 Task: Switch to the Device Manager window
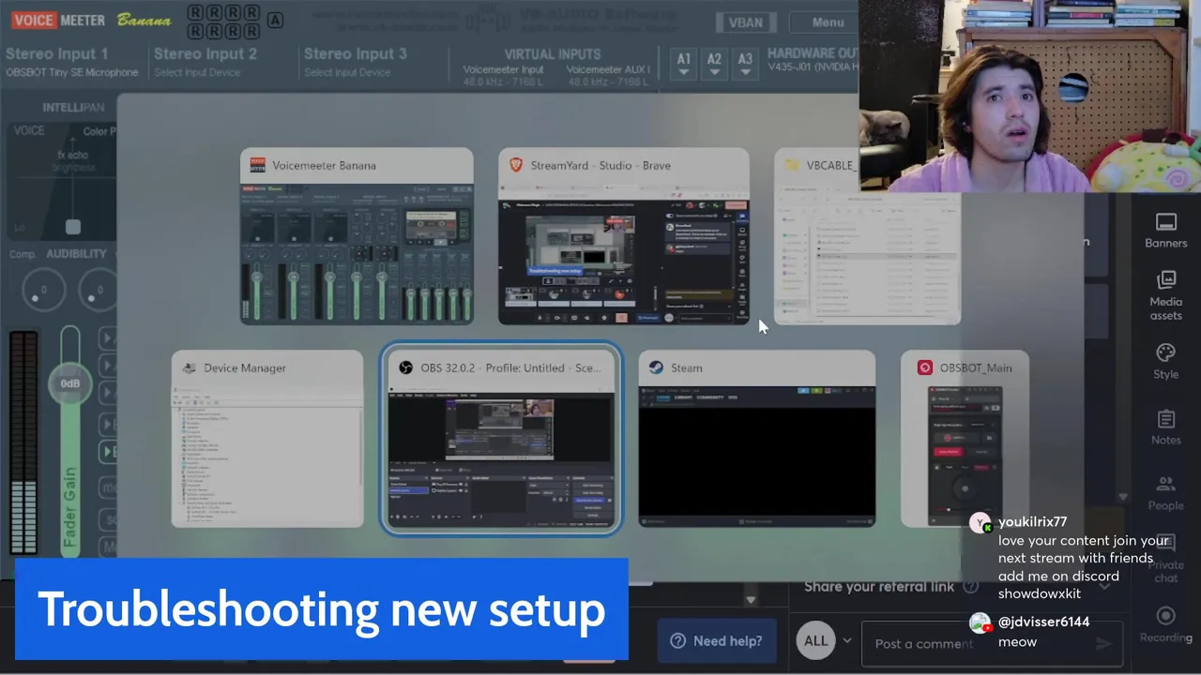click(x=267, y=439)
